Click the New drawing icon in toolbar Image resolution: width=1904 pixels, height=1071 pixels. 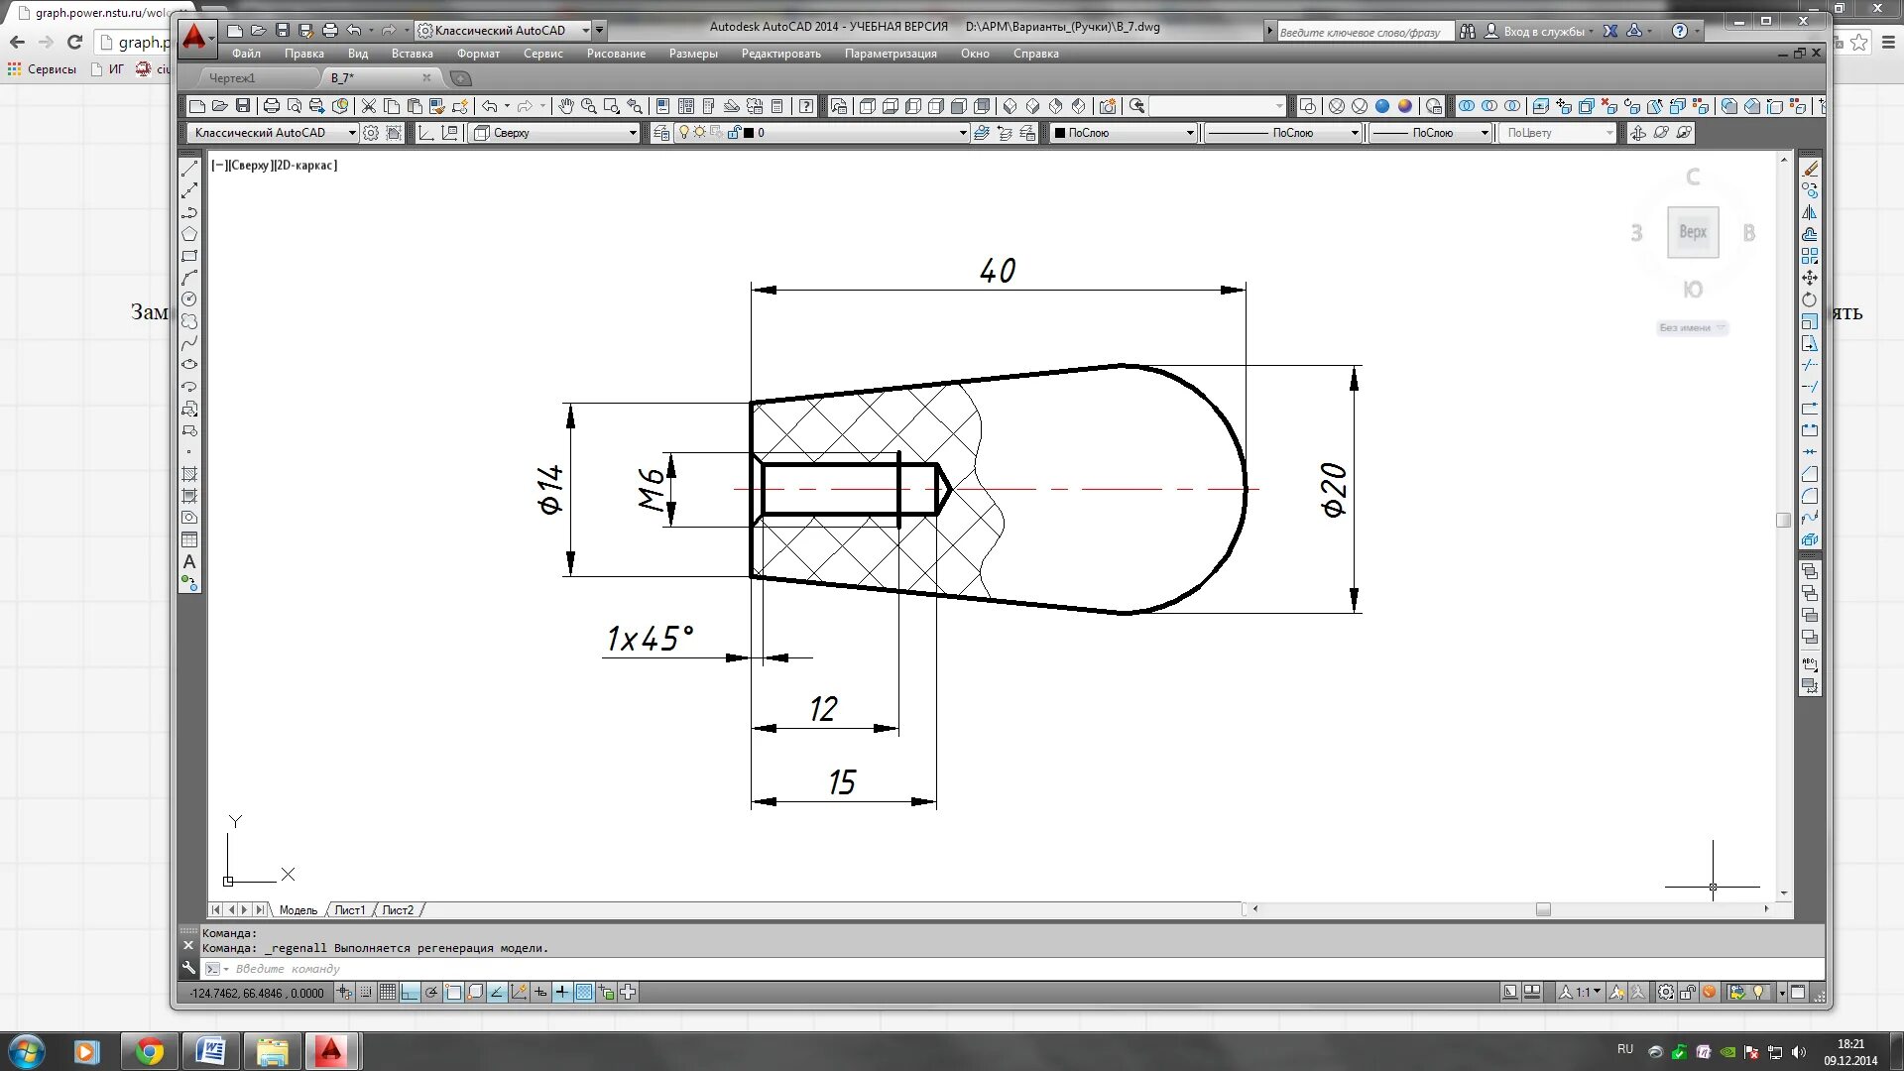tap(197, 106)
